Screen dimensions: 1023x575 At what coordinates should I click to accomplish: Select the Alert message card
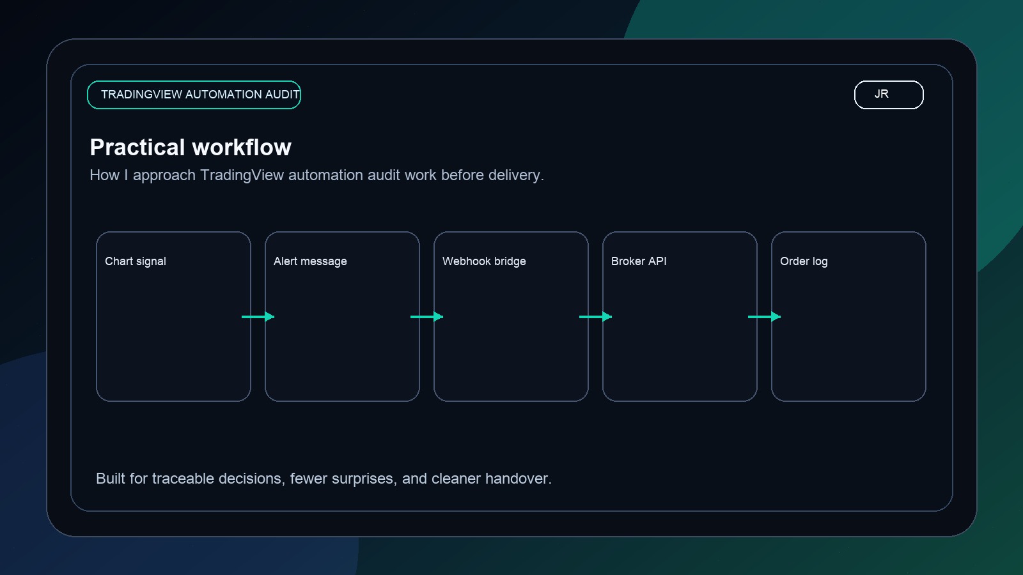coord(341,316)
